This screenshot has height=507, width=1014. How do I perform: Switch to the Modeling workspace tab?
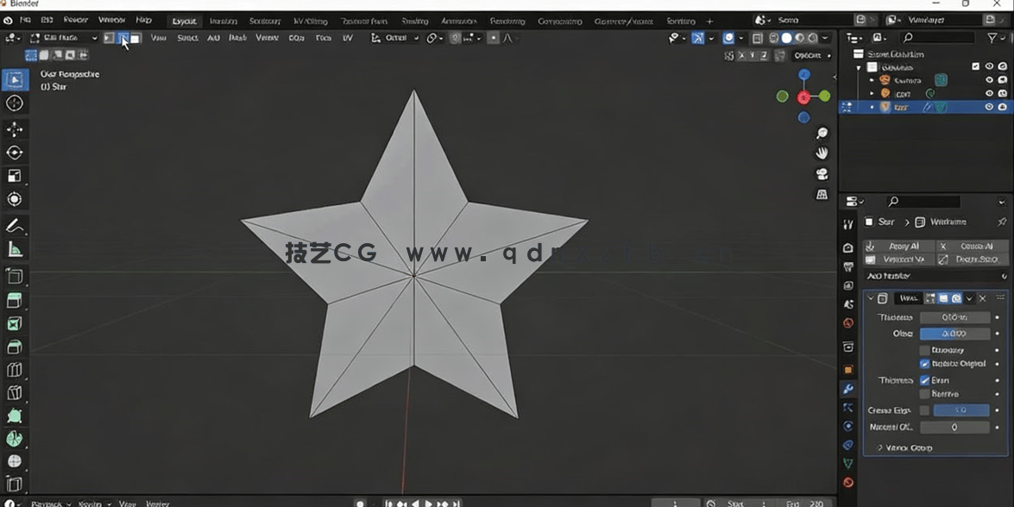223,20
